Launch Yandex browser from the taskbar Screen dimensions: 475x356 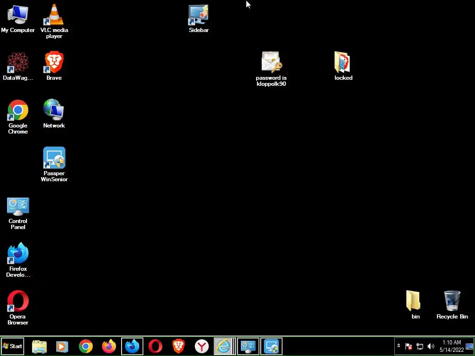202,346
